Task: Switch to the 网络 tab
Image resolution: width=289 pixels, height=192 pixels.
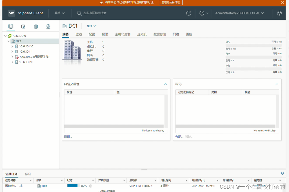Action: 176,34
